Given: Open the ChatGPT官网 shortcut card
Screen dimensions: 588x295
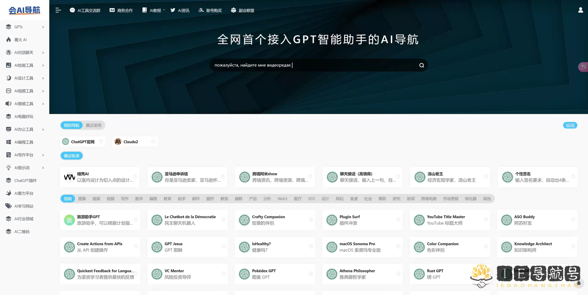Looking at the screenshot, I should point(82,141).
